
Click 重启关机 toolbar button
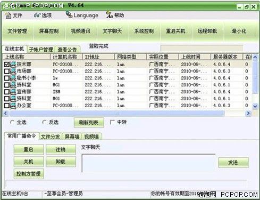point(175,31)
